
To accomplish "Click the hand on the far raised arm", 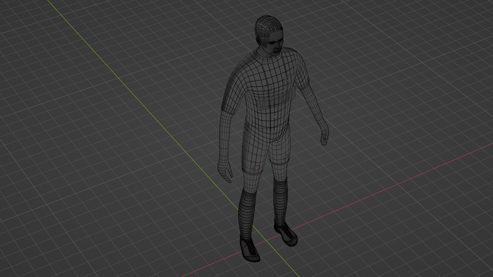I will pos(325,133).
